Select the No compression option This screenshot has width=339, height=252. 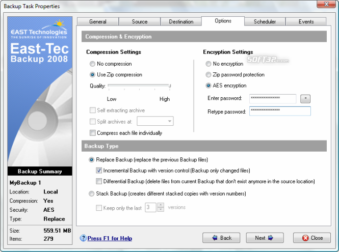click(x=92, y=64)
